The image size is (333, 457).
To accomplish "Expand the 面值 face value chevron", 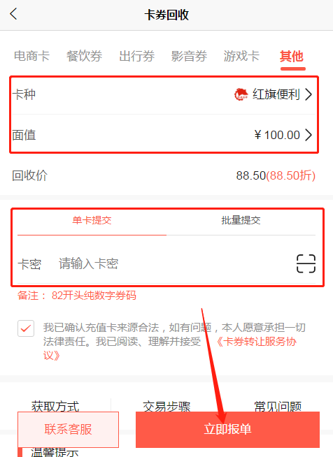I will [309, 135].
